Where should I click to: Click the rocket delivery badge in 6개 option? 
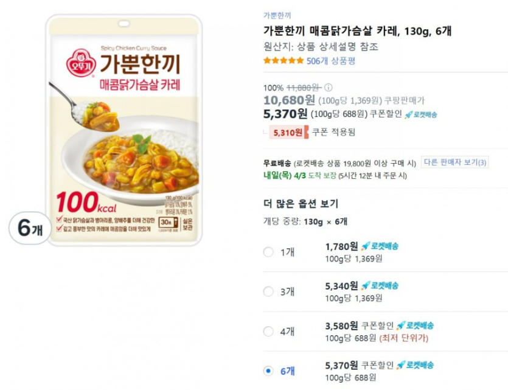tap(416, 365)
